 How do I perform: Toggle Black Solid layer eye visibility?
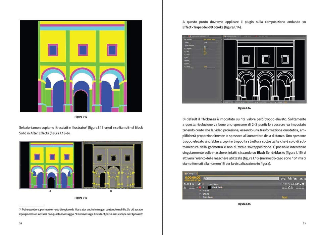pos(185,187)
